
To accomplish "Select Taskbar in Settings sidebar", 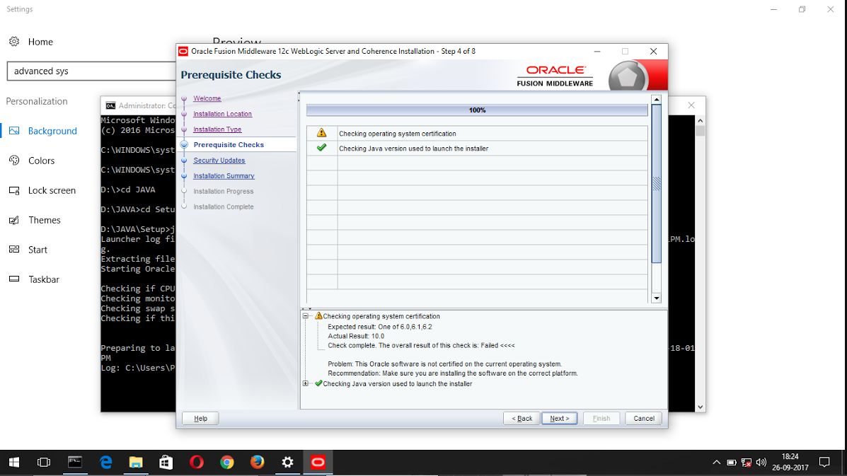I will tap(44, 279).
